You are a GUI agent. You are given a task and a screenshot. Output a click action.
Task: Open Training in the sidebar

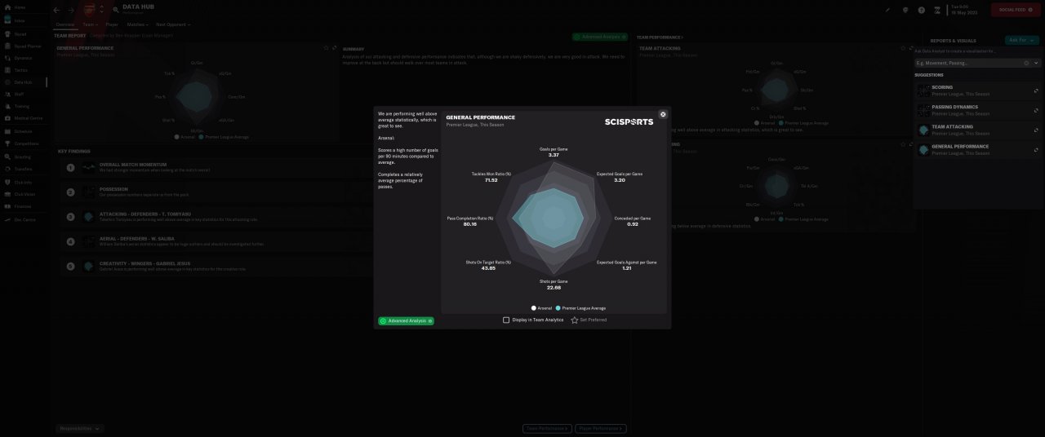pos(23,106)
